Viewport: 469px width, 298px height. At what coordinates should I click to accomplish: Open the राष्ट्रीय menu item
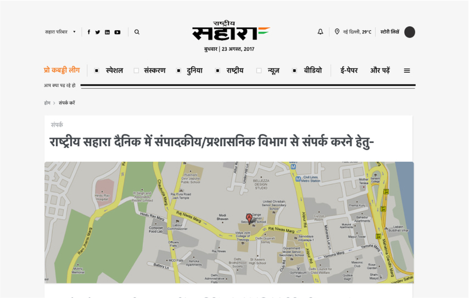pyautogui.click(x=235, y=70)
